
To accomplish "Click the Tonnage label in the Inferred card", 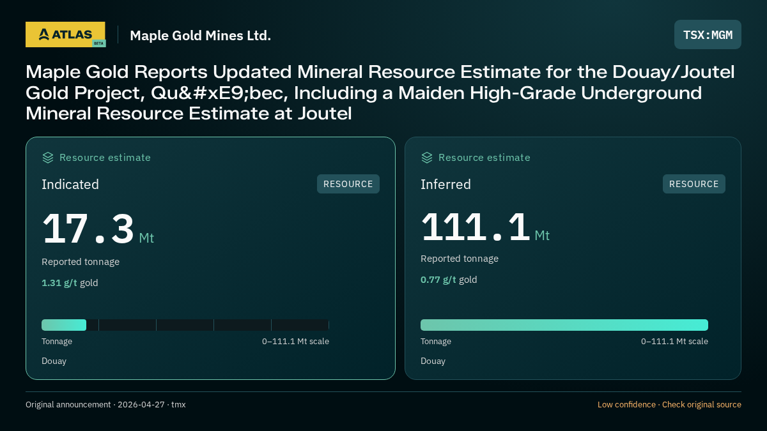I will [x=436, y=342].
